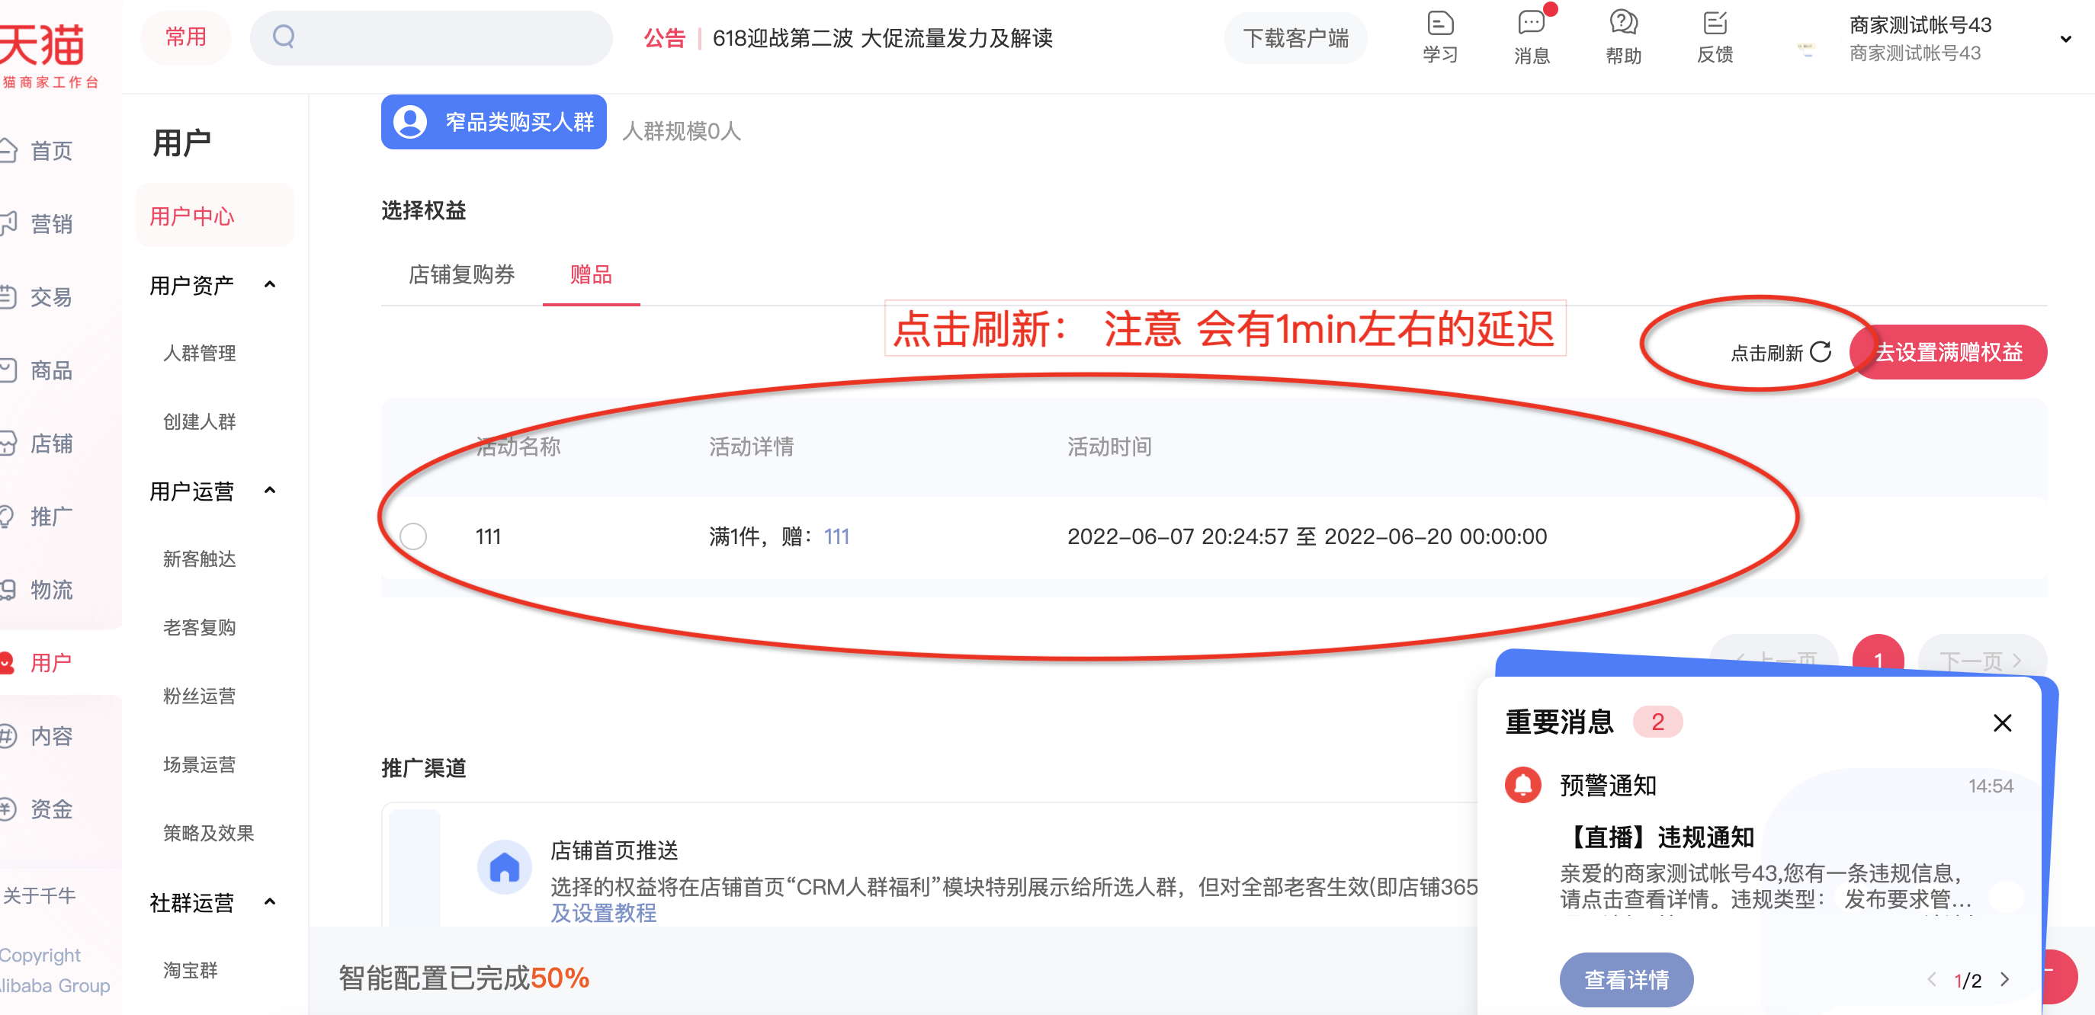This screenshot has width=2095, height=1015.
Task: Open the account dropdown arrow
Action: pyautogui.click(x=2065, y=39)
